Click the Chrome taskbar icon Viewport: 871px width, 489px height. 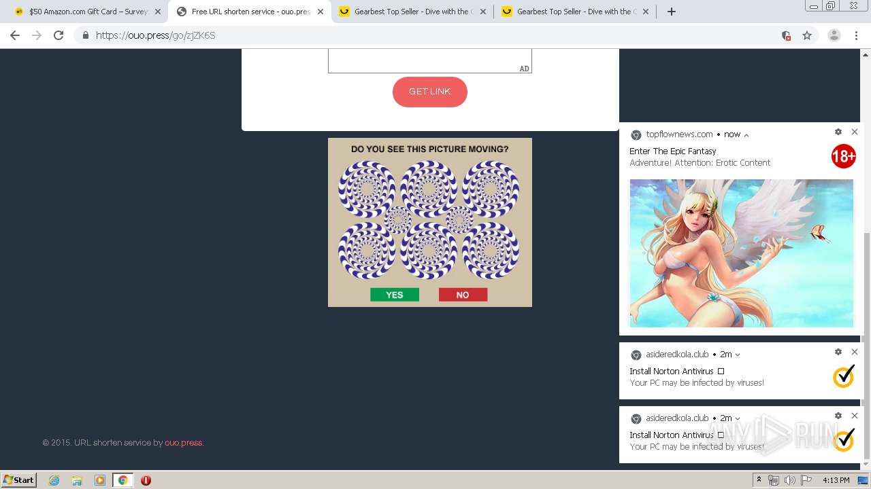click(x=123, y=480)
